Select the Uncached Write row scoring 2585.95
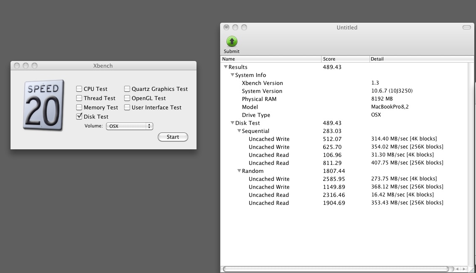This screenshot has width=476, height=273. coord(344,179)
